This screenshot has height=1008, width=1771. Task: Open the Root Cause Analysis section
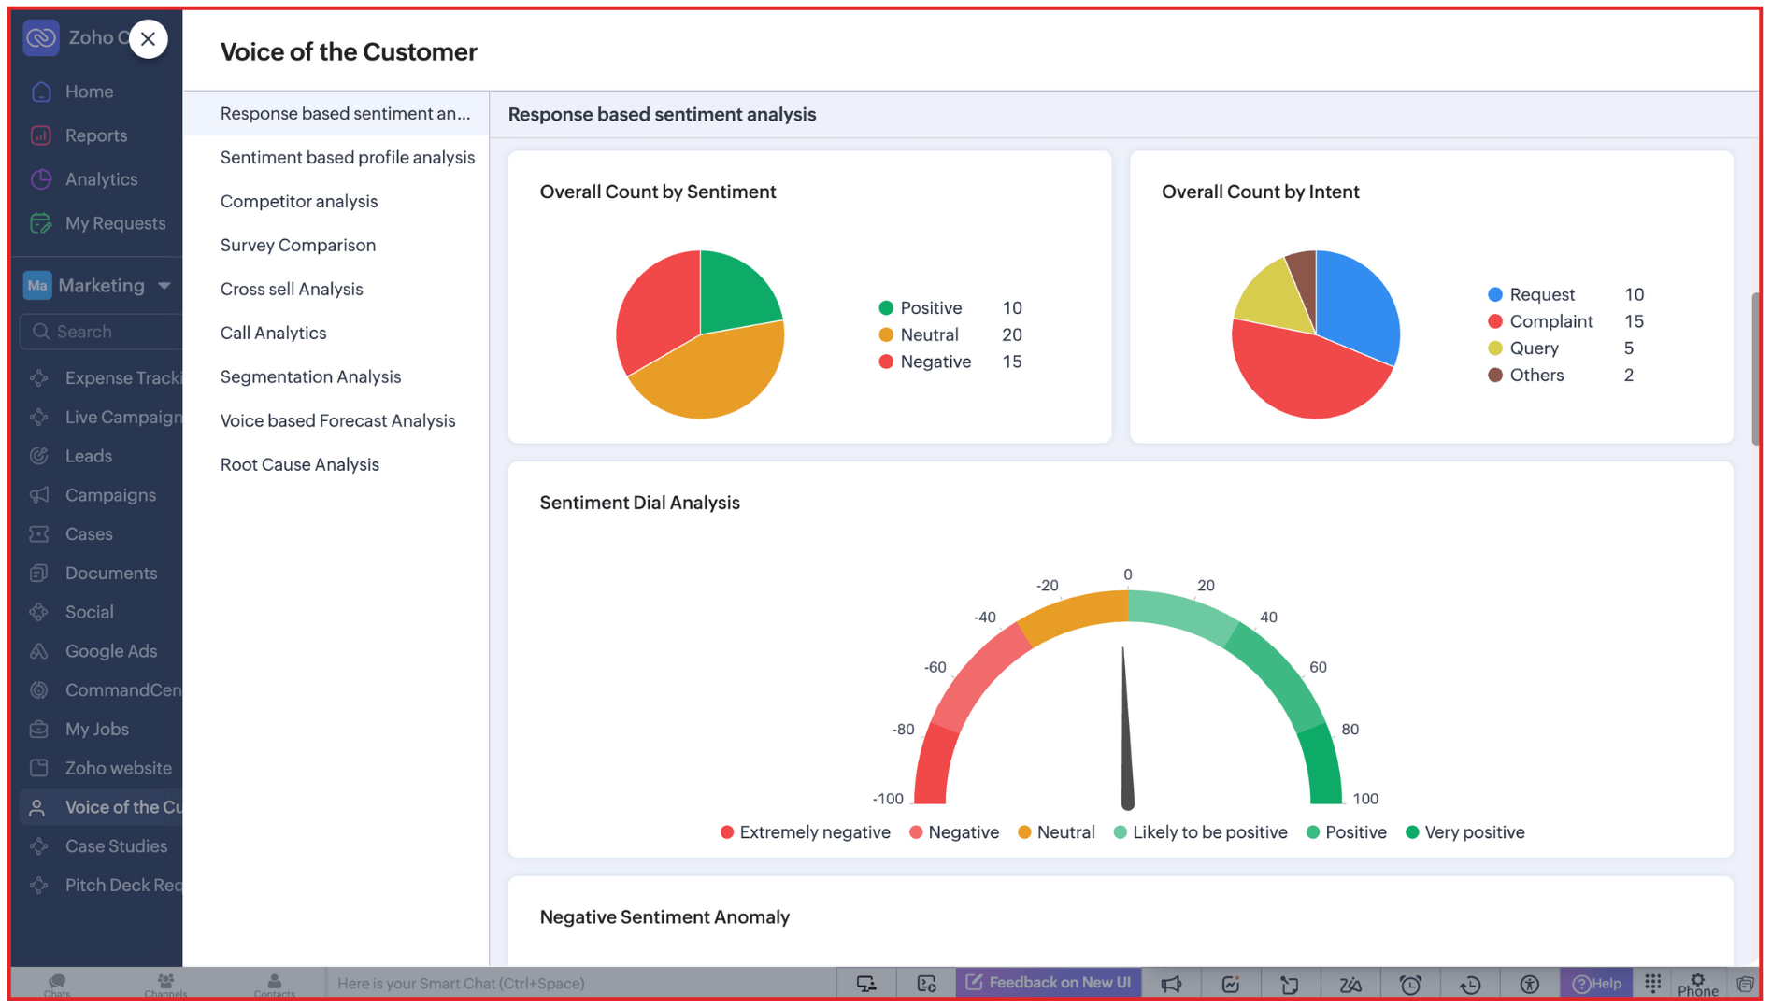[300, 465]
